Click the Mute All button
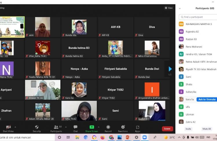217x141 pixels. pos(207,129)
